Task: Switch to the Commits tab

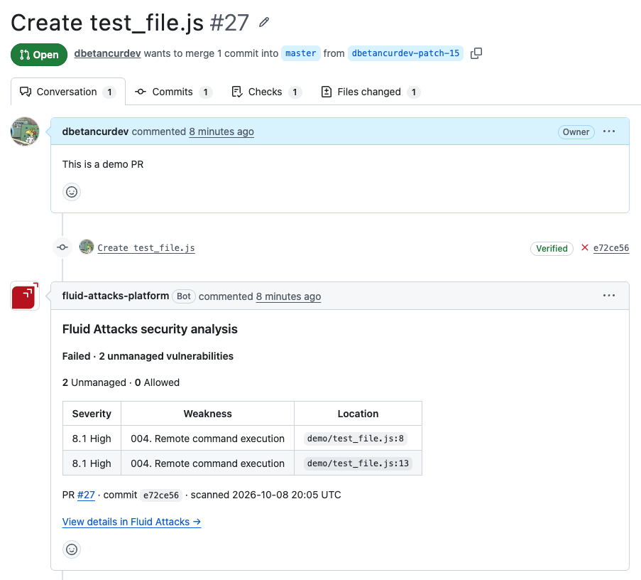Action: pos(173,92)
